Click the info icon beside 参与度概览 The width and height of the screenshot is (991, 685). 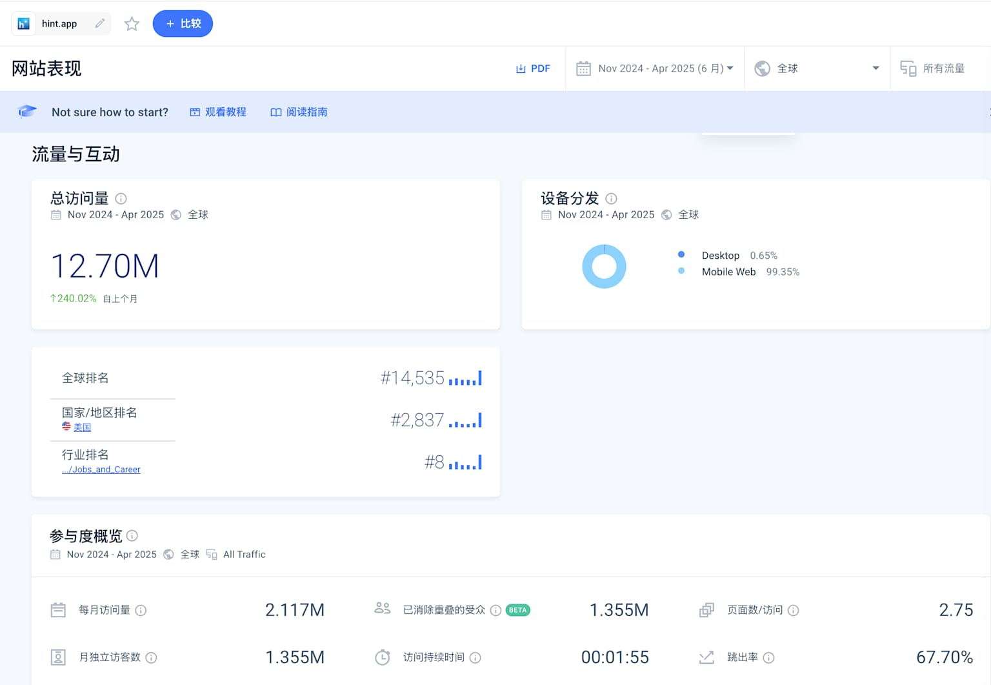(132, 536)
